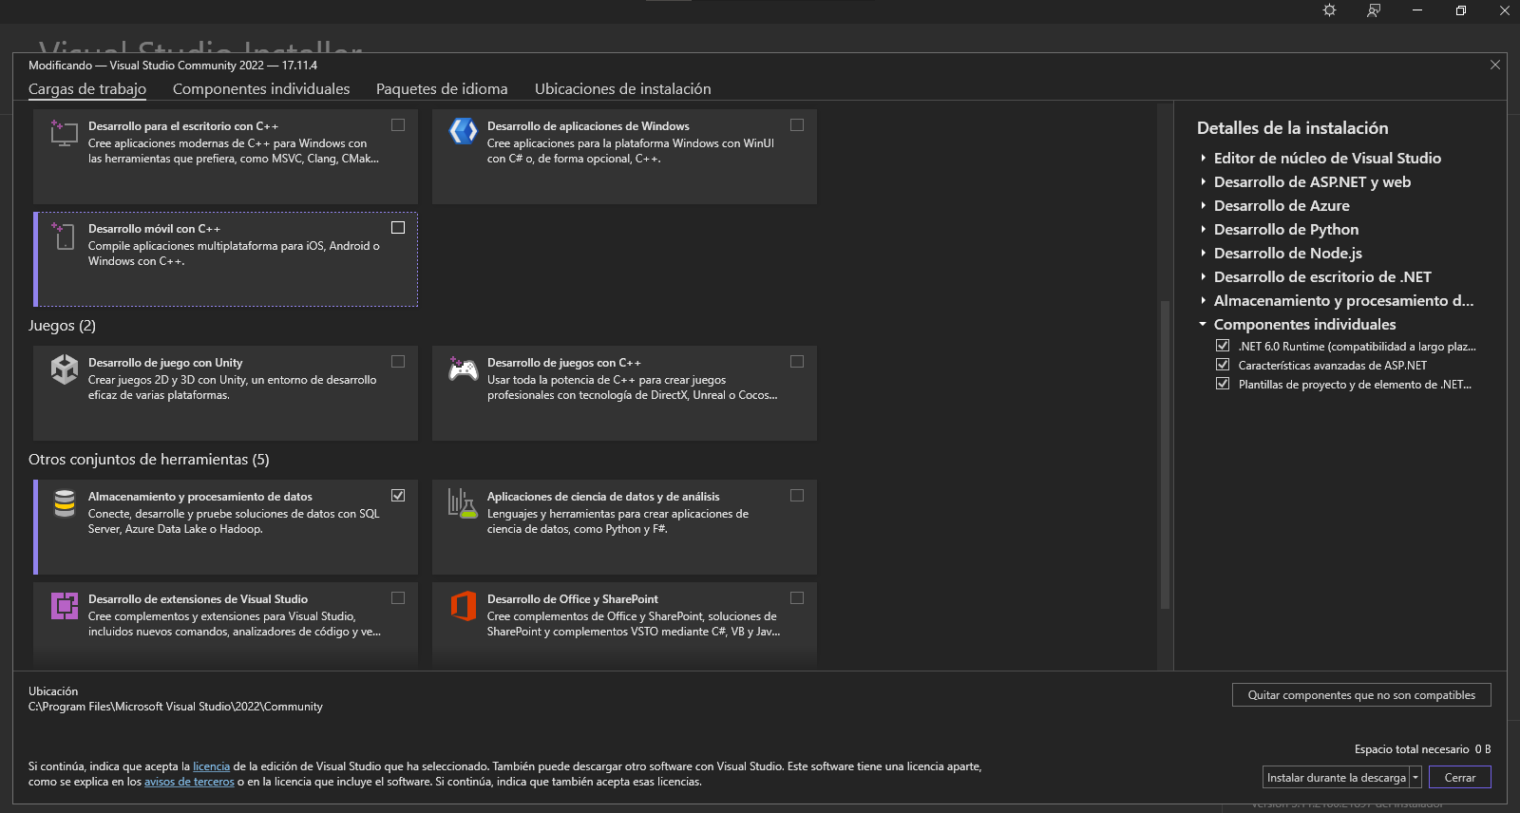The image size is (1520, 813).
Task: Expand Desarrollo de ASP.NET y web
Action: pyautogui.click(x=1203, y=181)
